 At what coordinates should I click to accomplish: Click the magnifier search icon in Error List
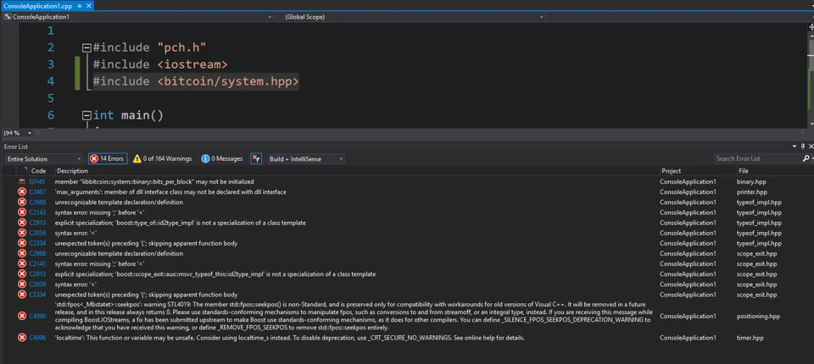pos(806,158)
